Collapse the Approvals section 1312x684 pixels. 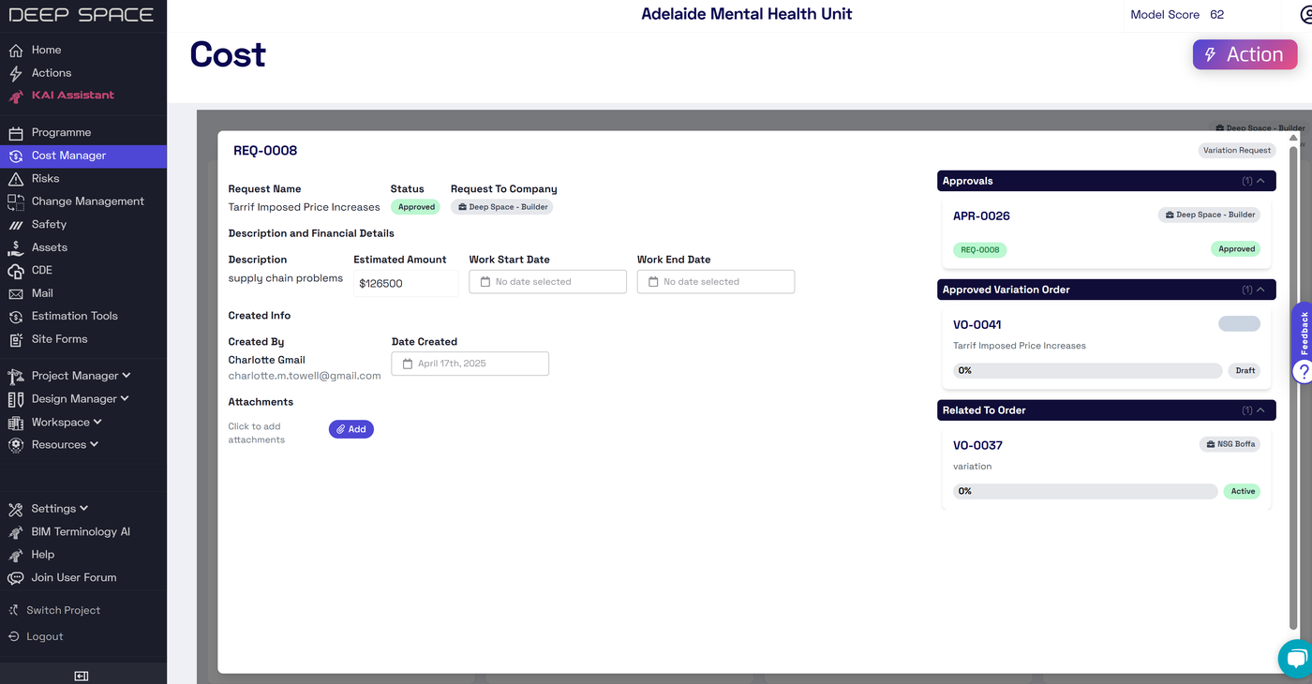tap(1260, 181)
